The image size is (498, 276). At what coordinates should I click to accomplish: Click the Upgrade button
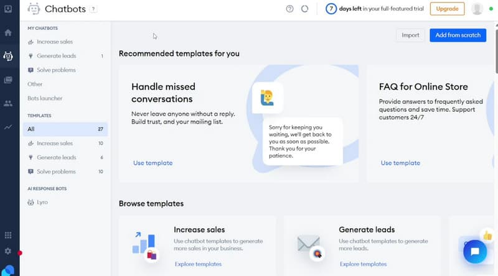click(447, 9)
